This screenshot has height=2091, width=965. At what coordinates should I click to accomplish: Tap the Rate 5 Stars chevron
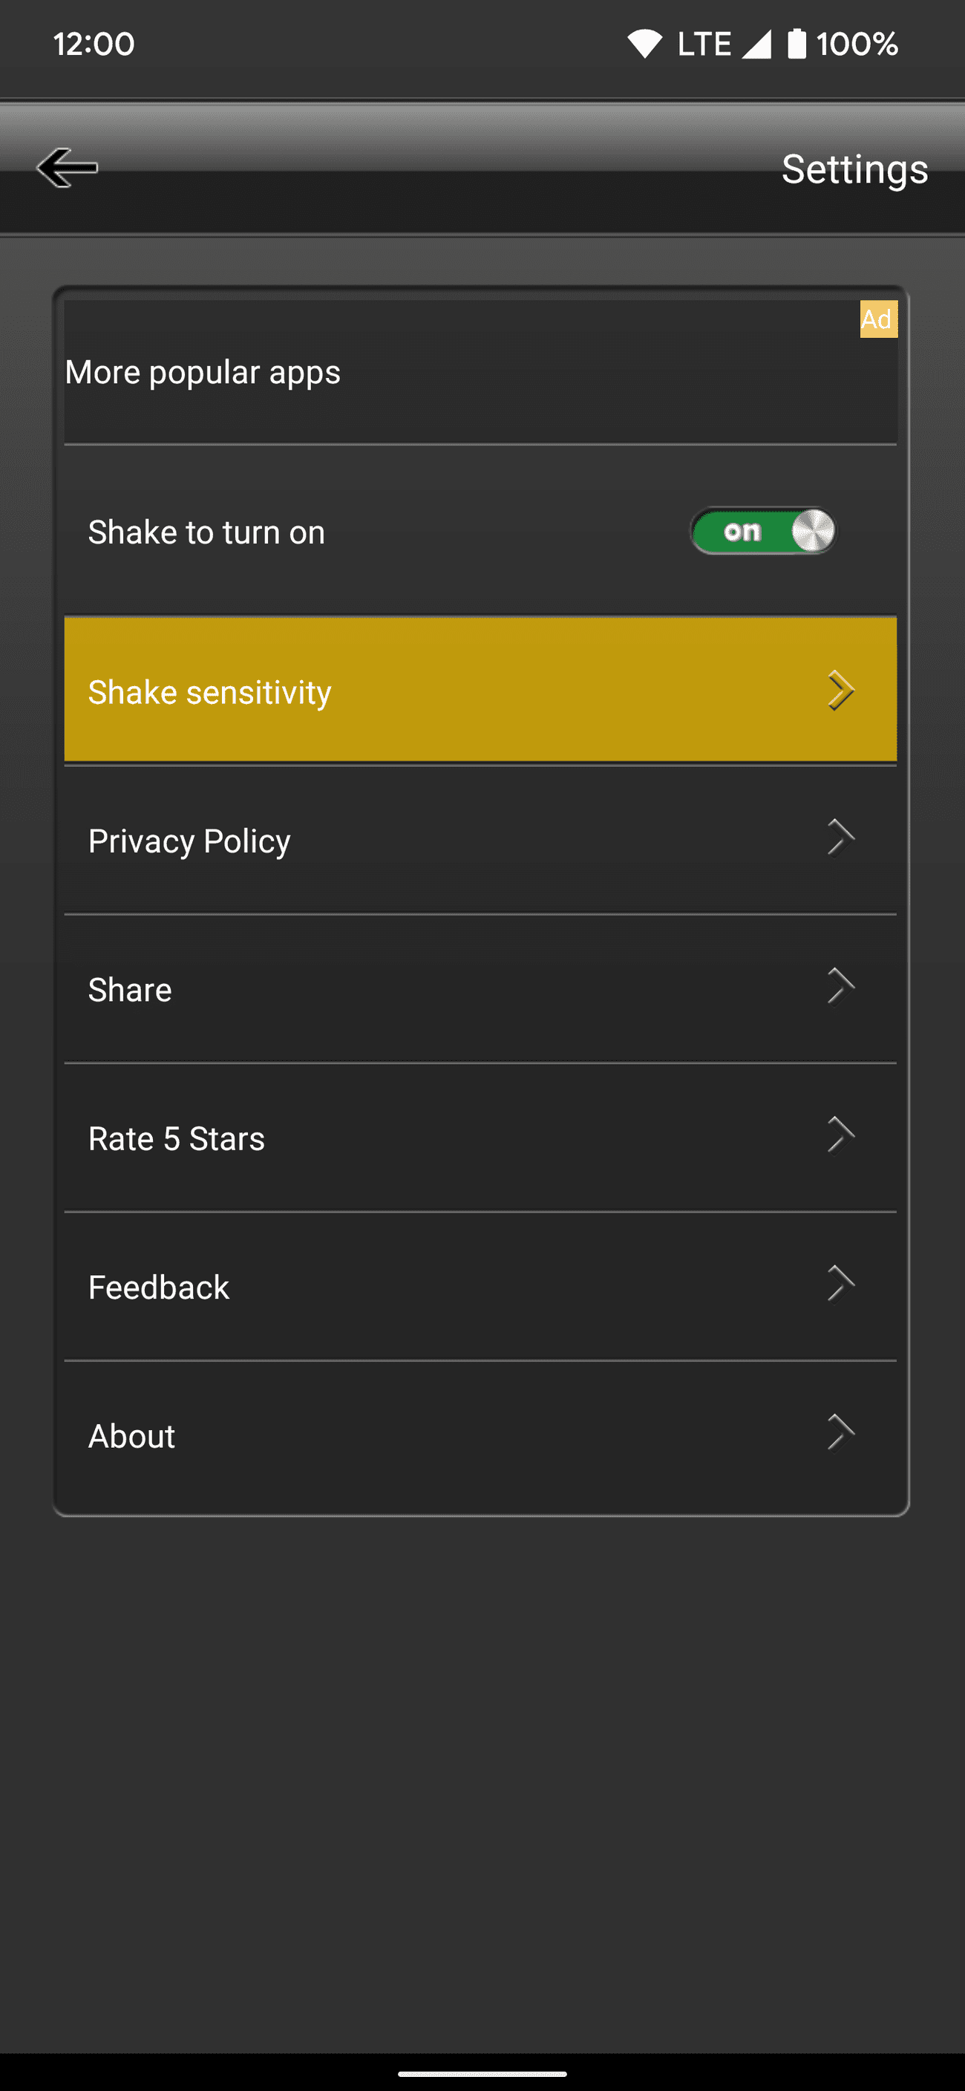click(x=841, y=1135)
